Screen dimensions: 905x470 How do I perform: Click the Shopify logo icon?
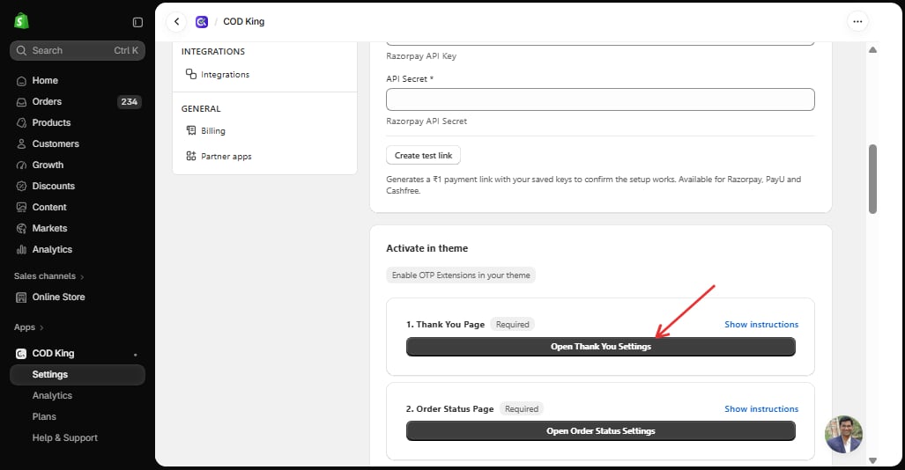(x=21, y=21)
